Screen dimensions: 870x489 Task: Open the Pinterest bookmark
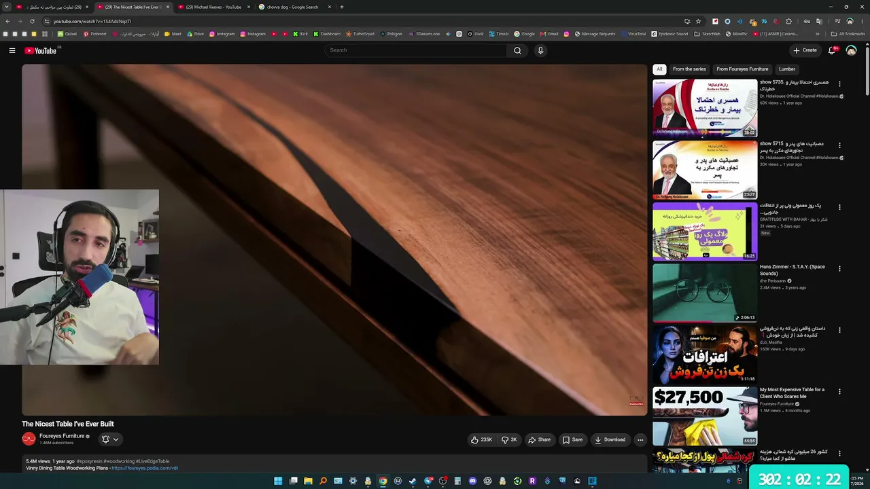[95, 34]
